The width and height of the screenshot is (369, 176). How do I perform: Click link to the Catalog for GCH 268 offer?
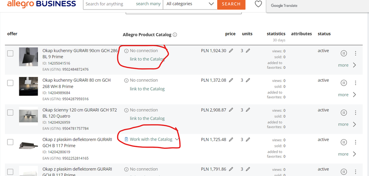(x=147, y=89)
